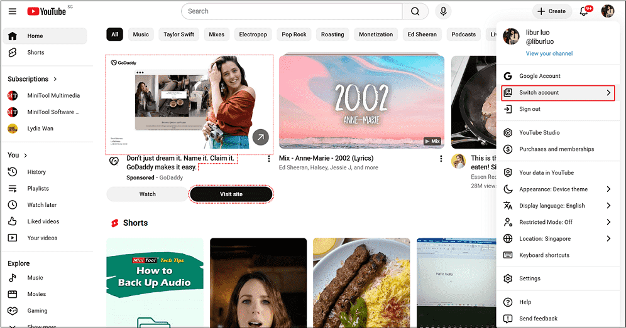Open Settings from account menu

pyautogui.click(x=558, y=278)
